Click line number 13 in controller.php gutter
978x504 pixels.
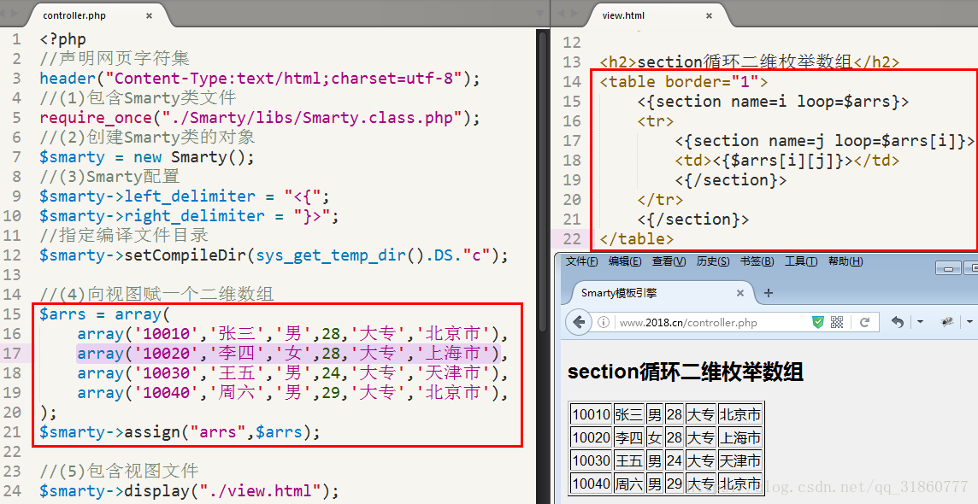pos(12,275)
